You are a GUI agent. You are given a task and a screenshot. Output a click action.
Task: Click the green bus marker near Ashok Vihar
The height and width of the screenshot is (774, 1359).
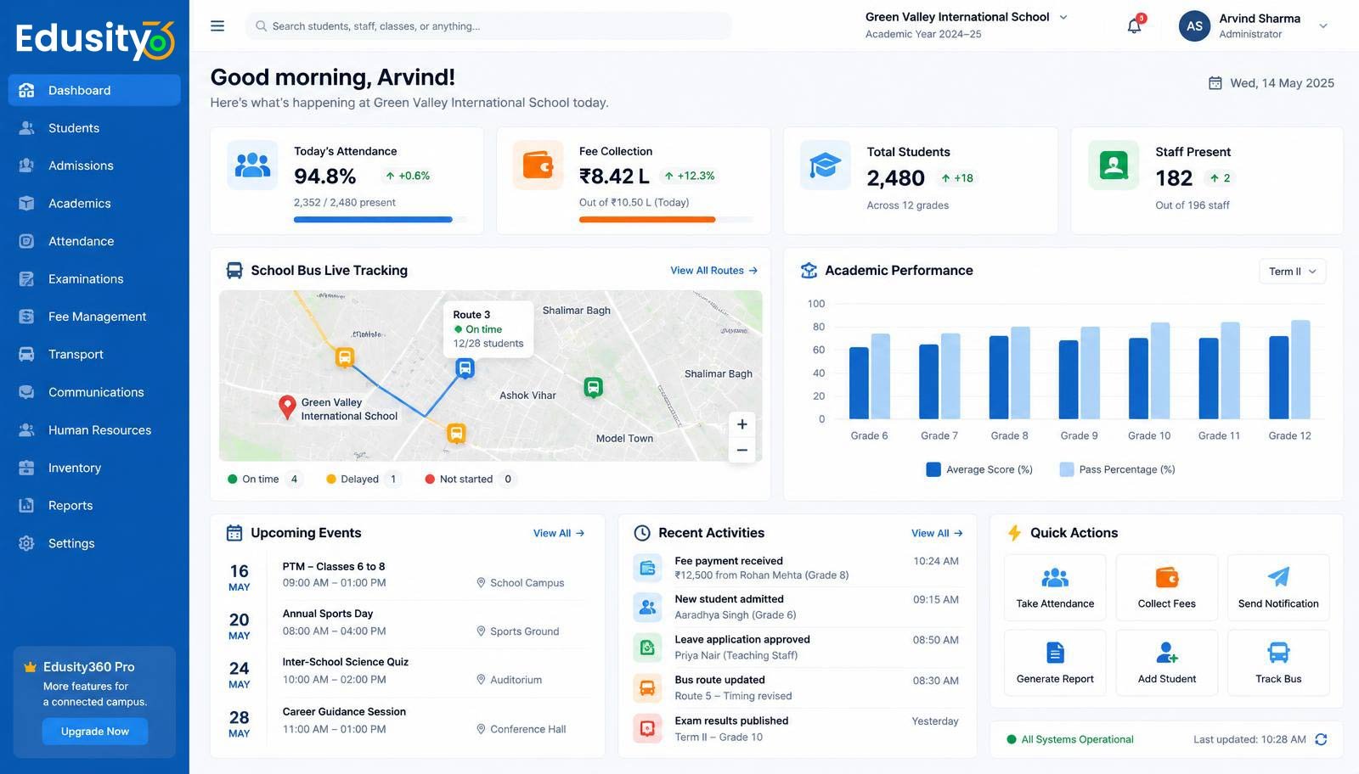(593, 388)
